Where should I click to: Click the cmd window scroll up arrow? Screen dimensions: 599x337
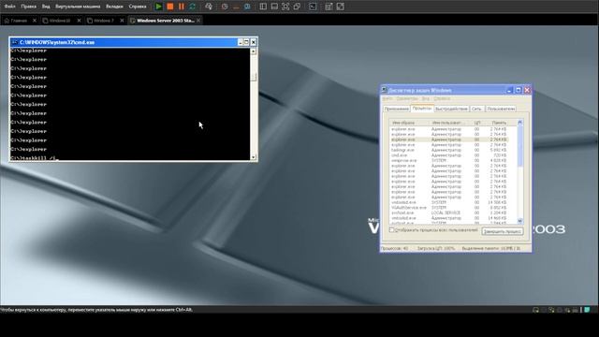[254, 51]
